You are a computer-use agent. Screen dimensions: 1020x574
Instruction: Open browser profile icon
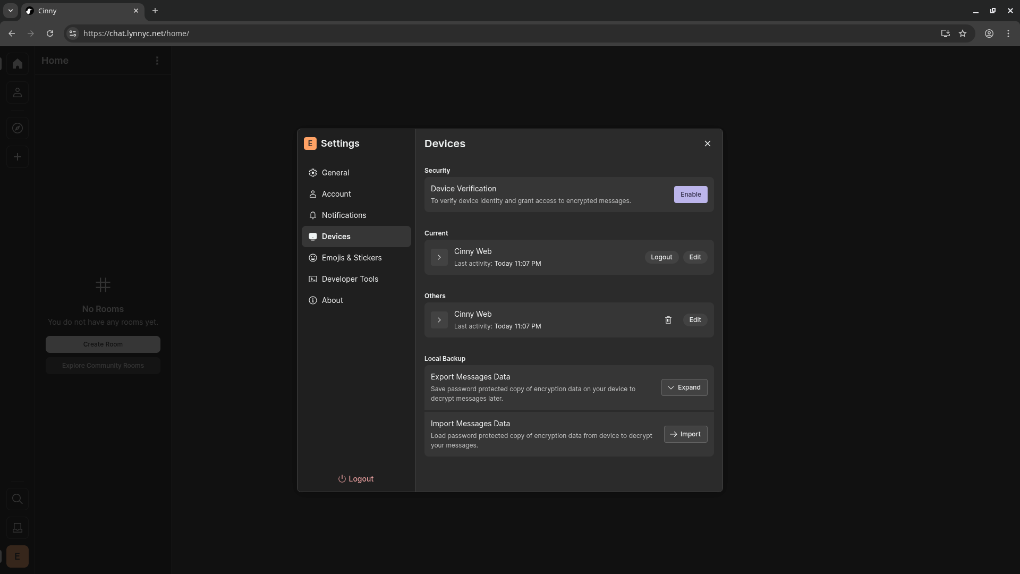tap(989, 33)
